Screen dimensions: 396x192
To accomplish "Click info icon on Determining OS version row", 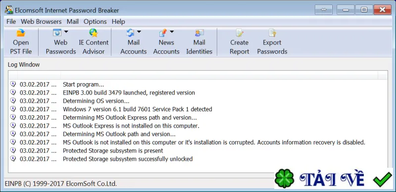I will pos(13,100).
